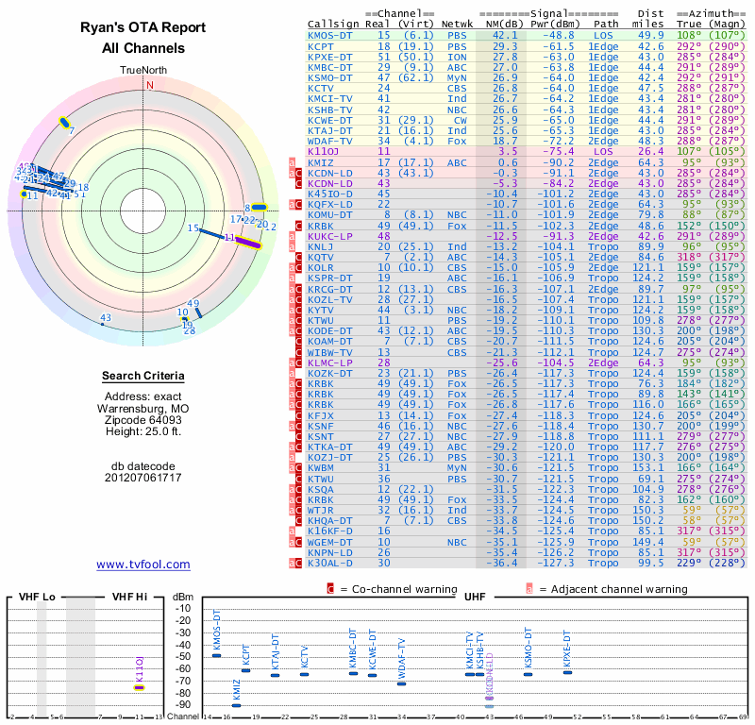Click the co-channel 'C' marker beside KHQA-DT
The height and width of the screenshot is (725, 755).
click(x=298, y=520)
